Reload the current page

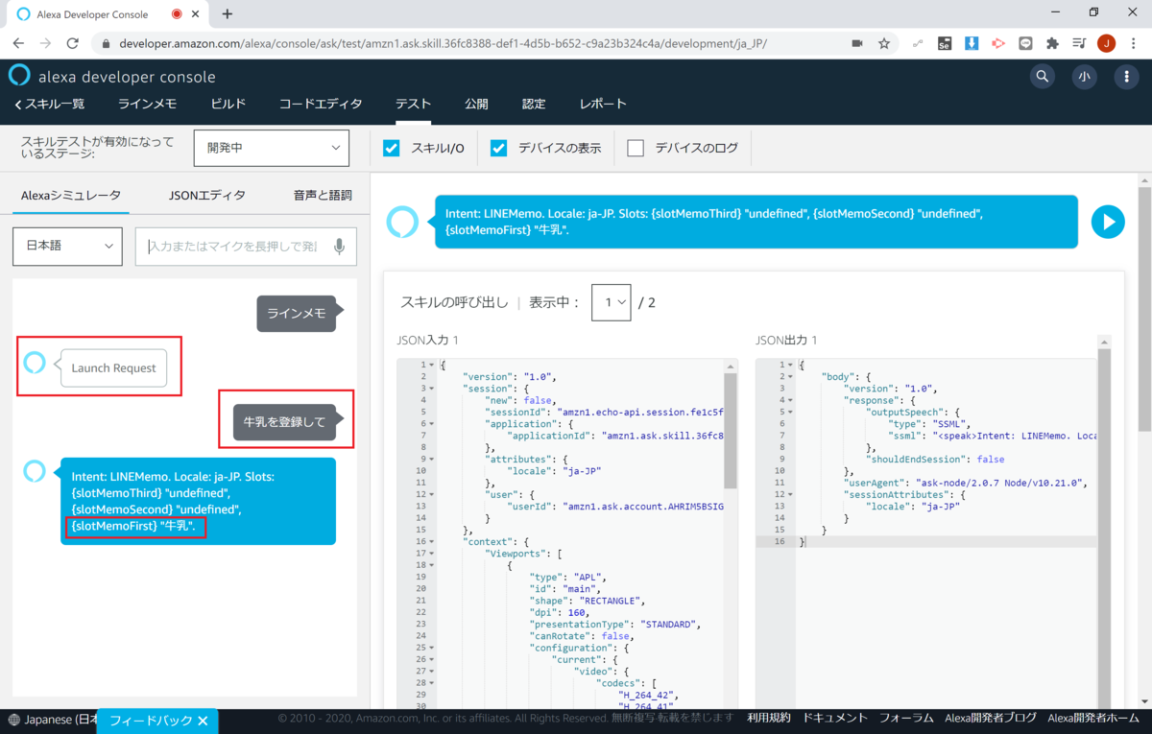pos(73,43)
